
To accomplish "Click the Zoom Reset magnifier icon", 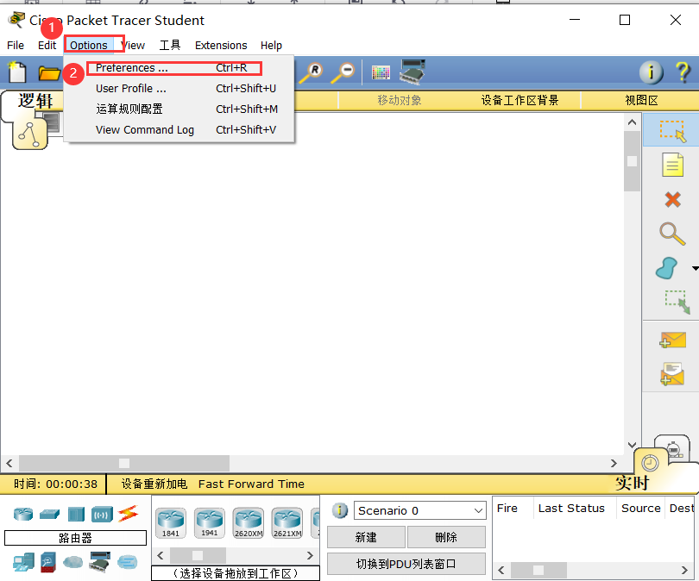I will [311, 72].
